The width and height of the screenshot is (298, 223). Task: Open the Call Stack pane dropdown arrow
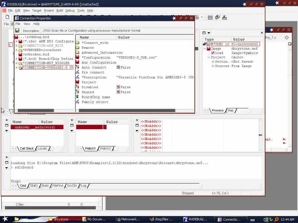click(x=7, y=131)
